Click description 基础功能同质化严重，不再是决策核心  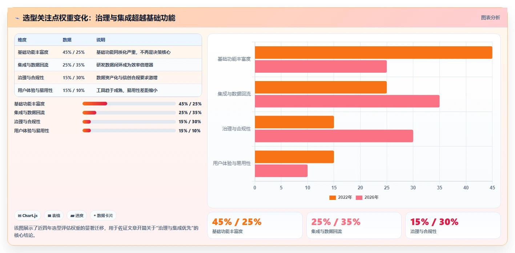[x=133, y=52]
